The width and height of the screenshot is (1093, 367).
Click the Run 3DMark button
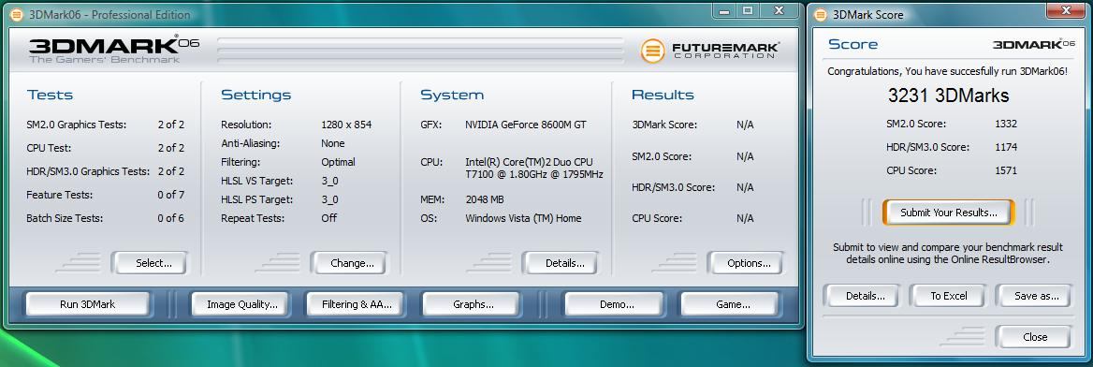88,304
